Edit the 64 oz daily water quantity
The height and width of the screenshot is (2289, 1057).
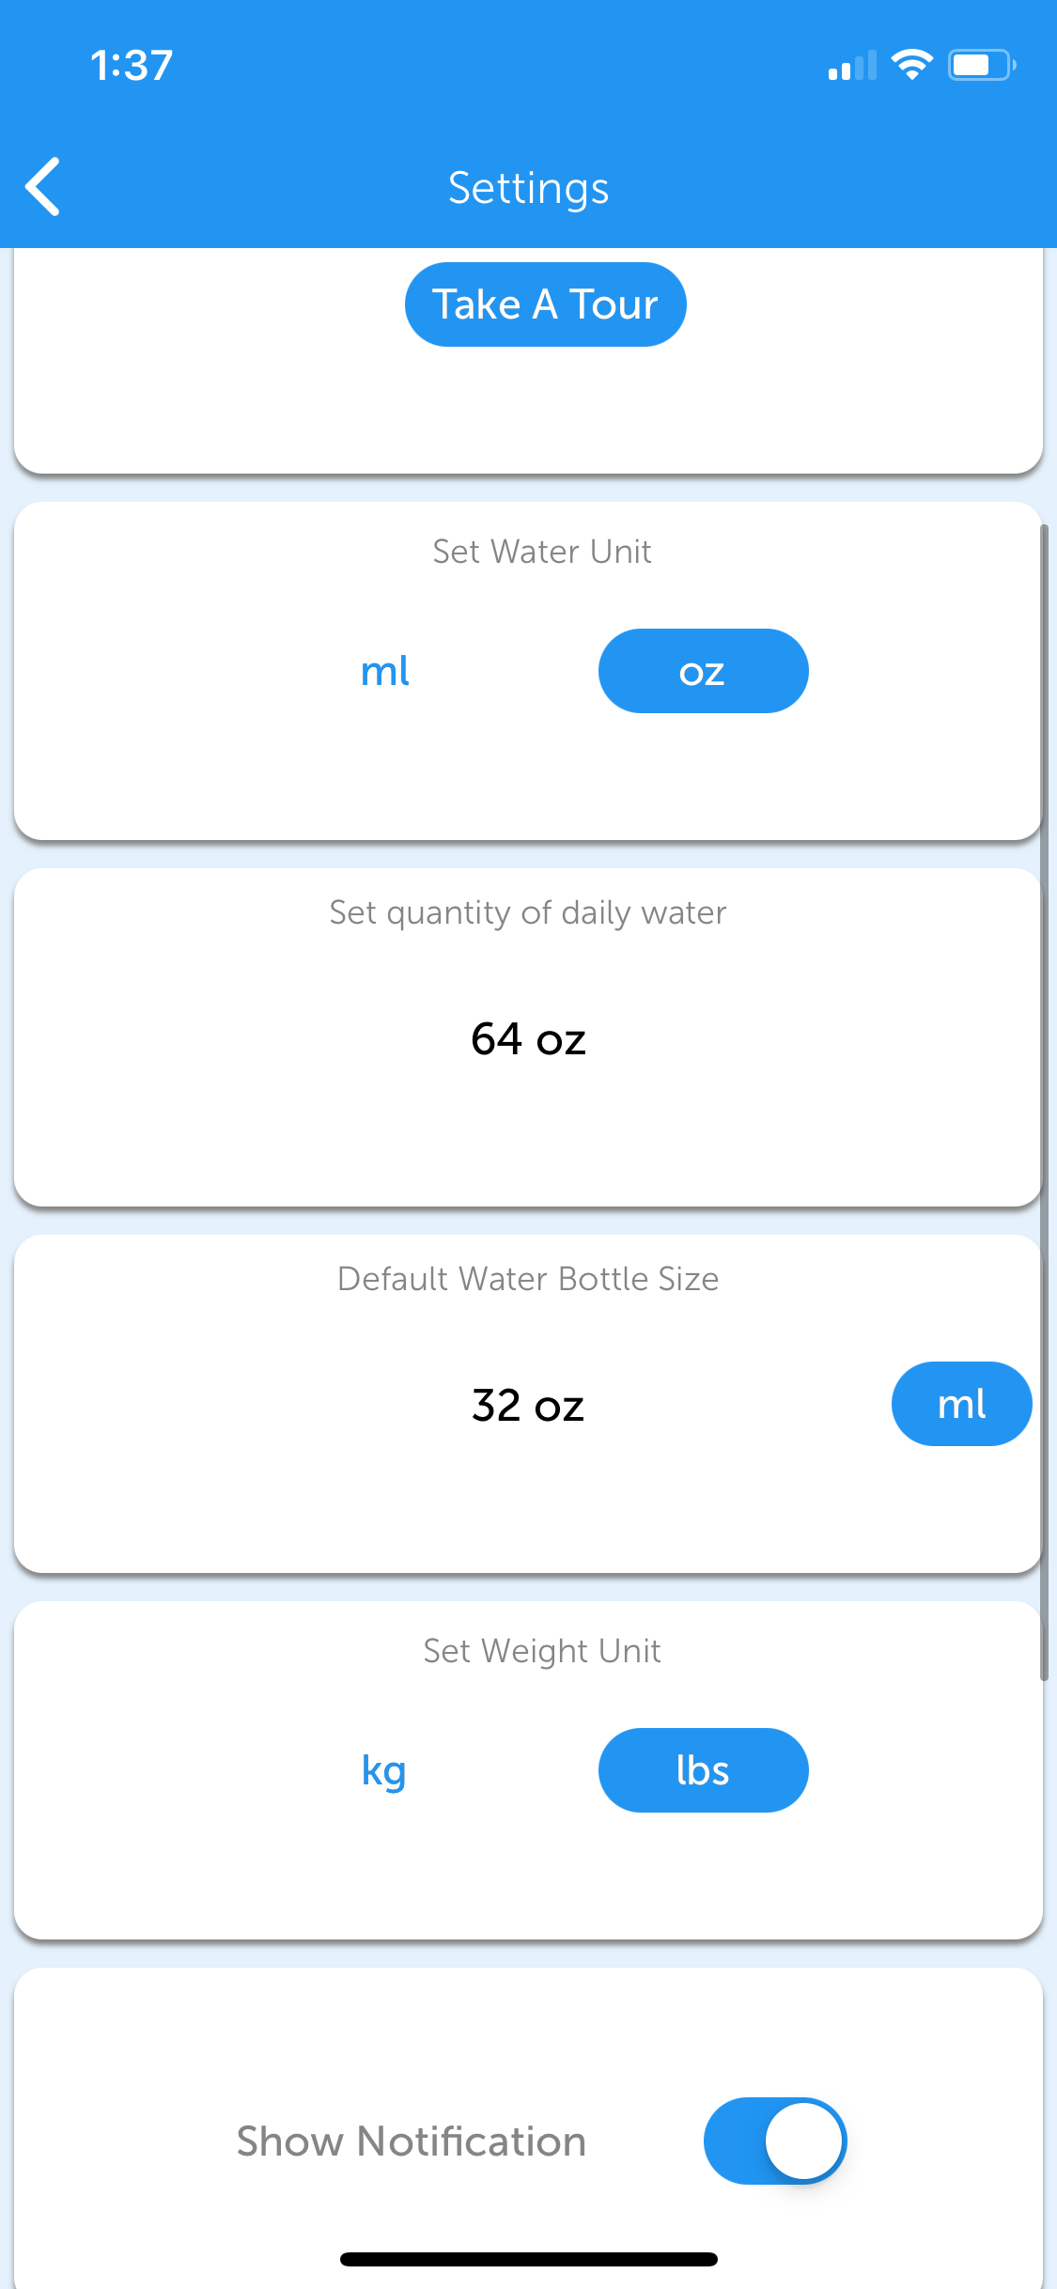[x=528, y=1039]
